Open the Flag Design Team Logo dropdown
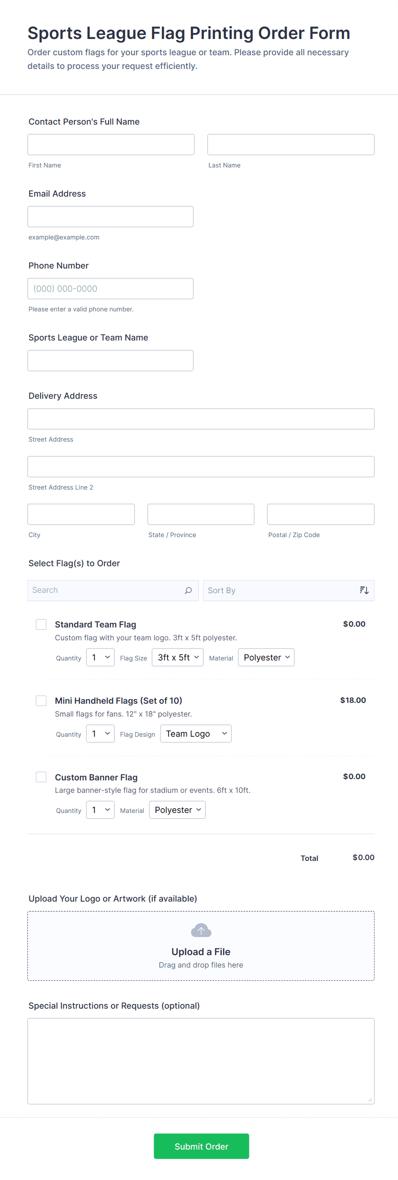 point(196,733)
